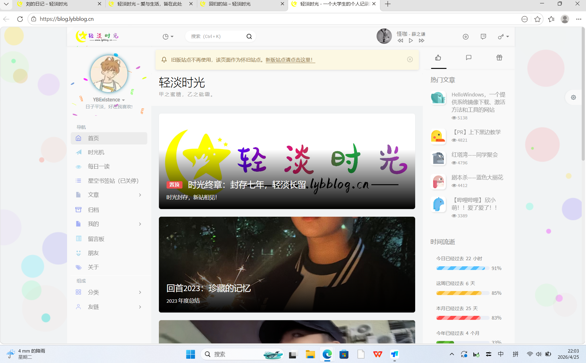Open Microsoft Store from the taskbar
The image size is (586, 363).
coord(344,354)
